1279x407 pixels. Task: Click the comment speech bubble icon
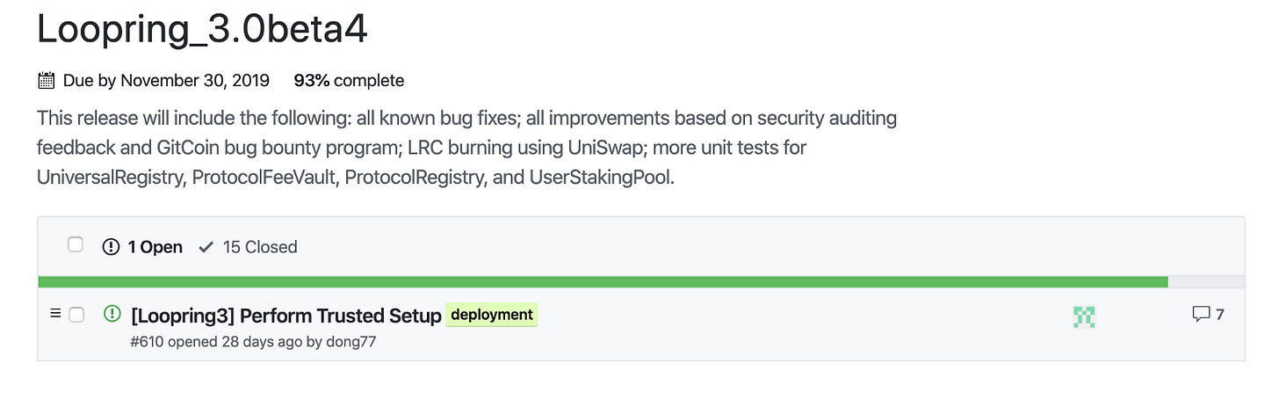1201,314
